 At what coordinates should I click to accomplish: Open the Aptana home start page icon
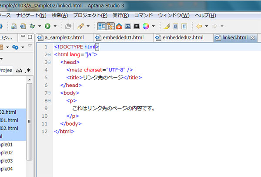pos(119,26)
